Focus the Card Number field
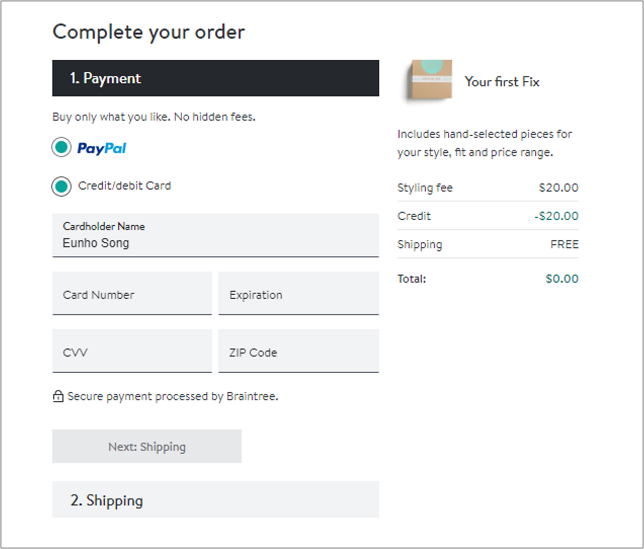Screen dimensions: 644x549 pyautogui.click(x=132, y=293)
